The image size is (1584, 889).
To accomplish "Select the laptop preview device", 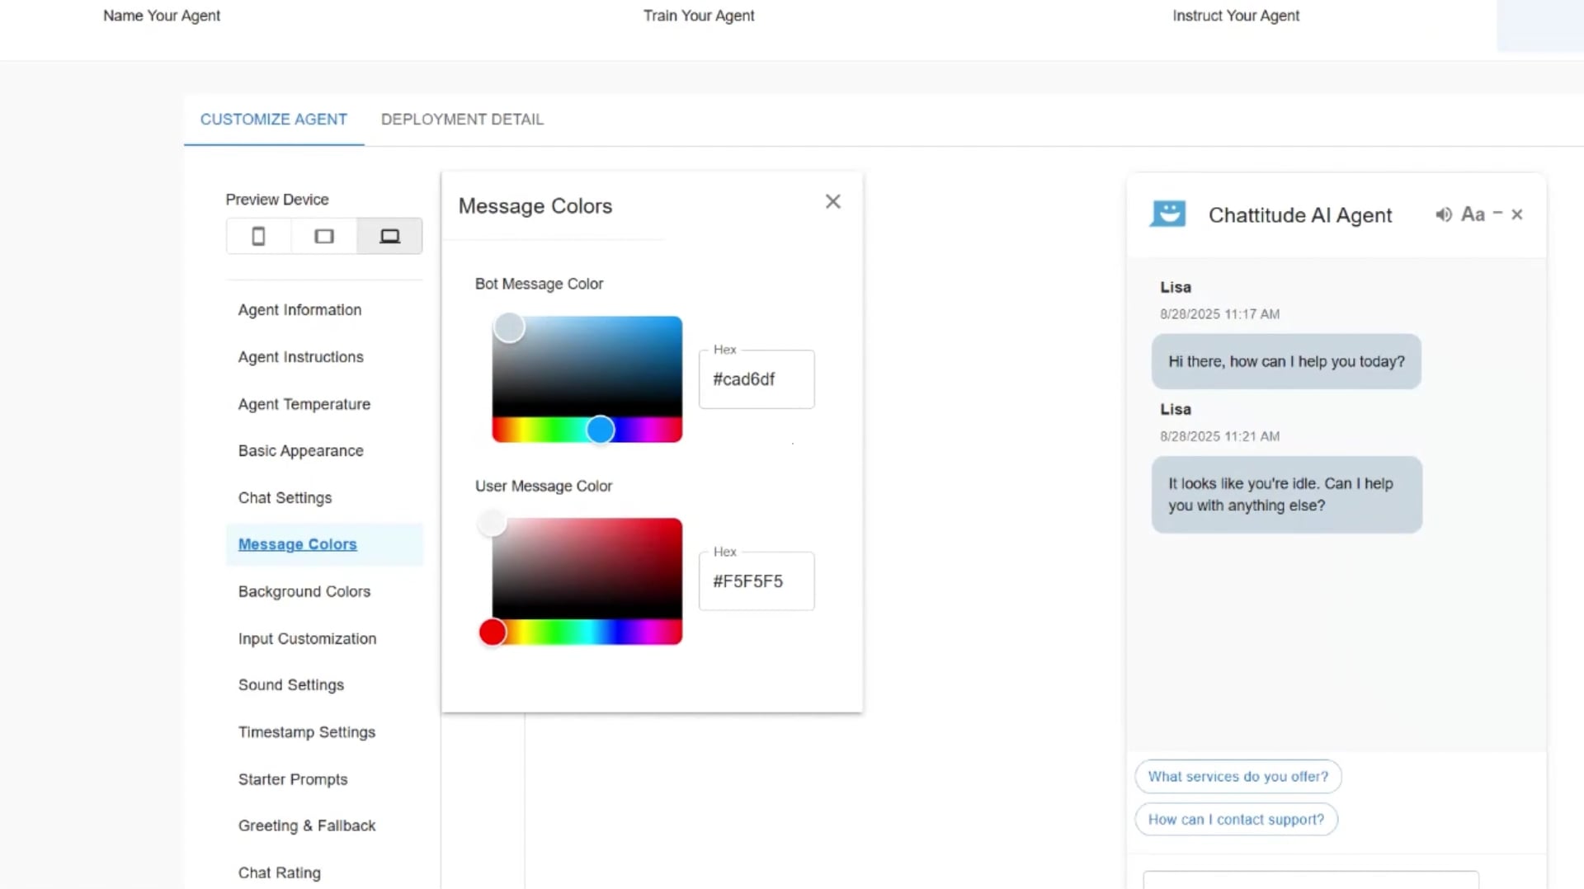I will click(389, 237).
